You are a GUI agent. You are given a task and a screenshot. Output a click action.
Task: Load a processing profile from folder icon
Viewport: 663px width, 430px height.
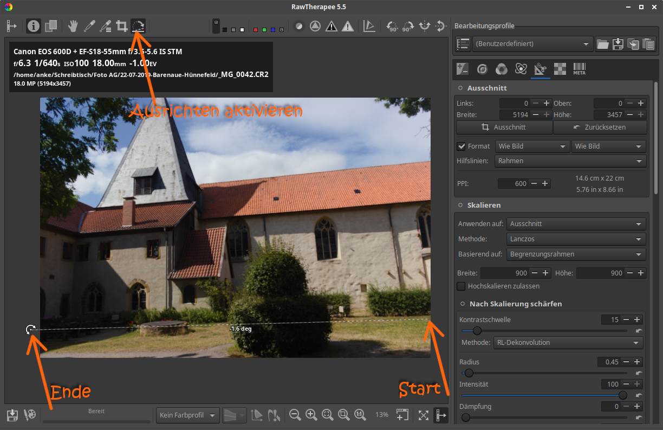tap(602, 44)
